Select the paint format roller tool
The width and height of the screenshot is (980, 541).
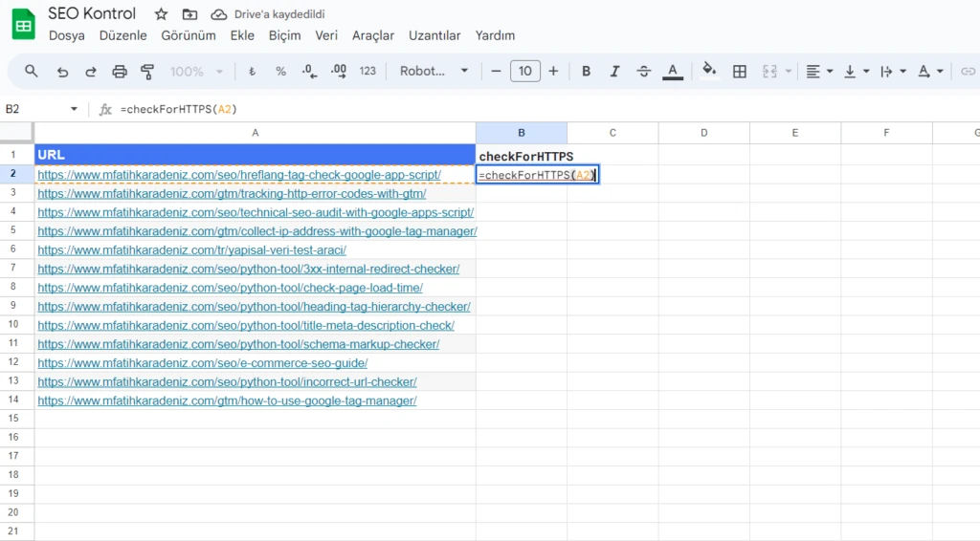[147, 72]
